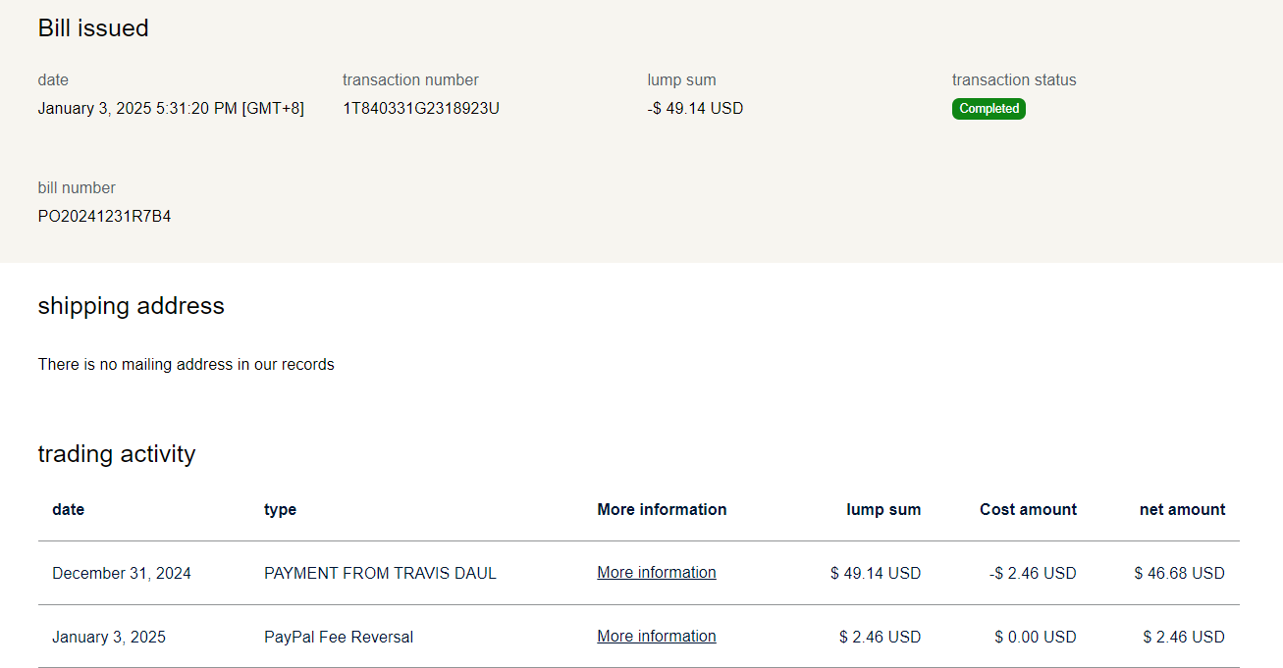Click the $ 0.00 USD cost amount
This screenshot has width=1283, height=668.
point(1035,638)
